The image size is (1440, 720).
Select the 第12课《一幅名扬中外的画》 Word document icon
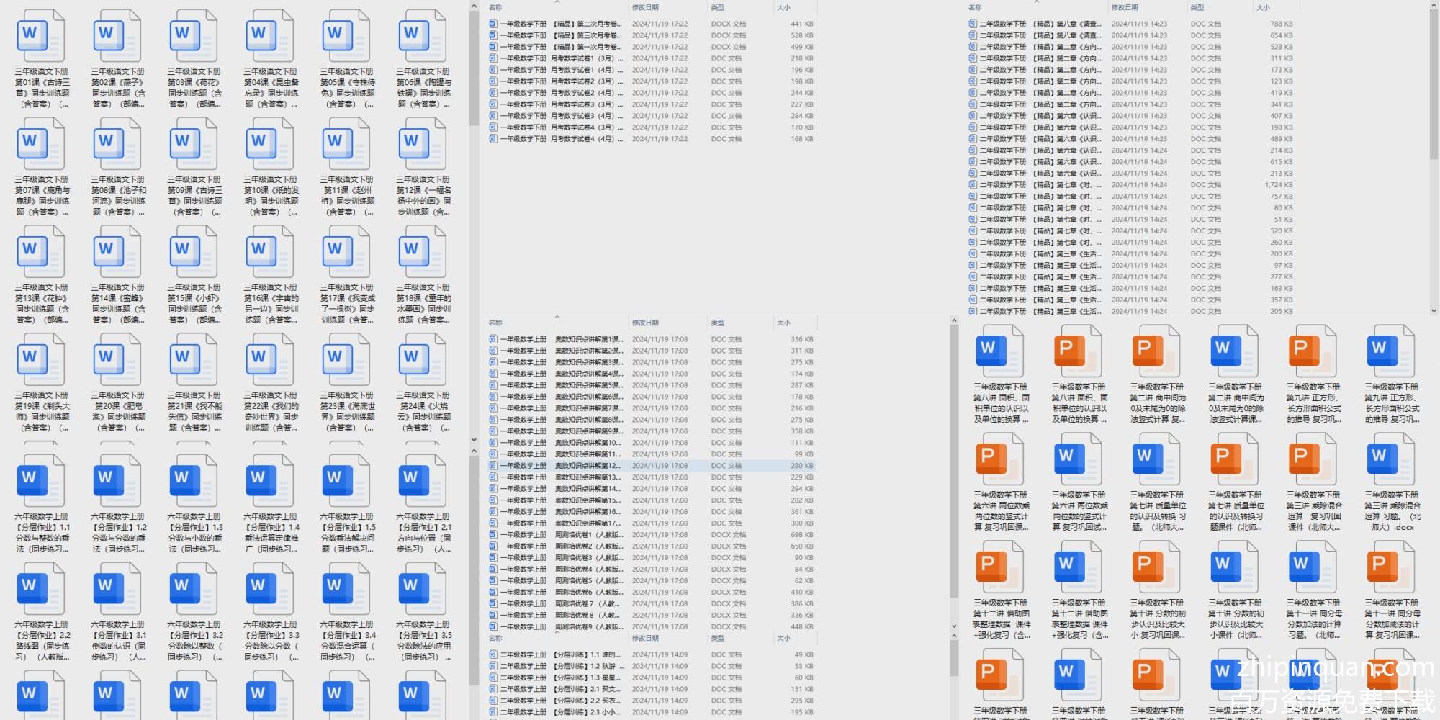[423, 144]
